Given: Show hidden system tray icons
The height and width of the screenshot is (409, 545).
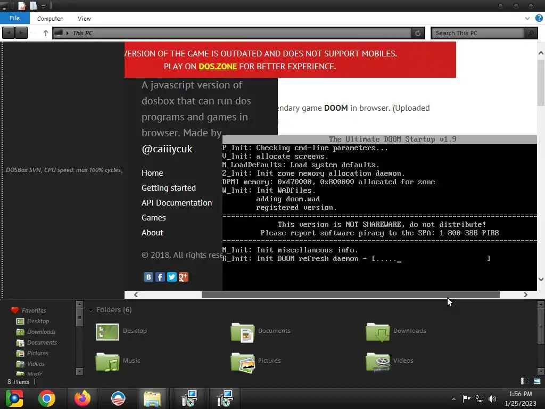Looking at the screenshot, I should [x=453, y=399].
